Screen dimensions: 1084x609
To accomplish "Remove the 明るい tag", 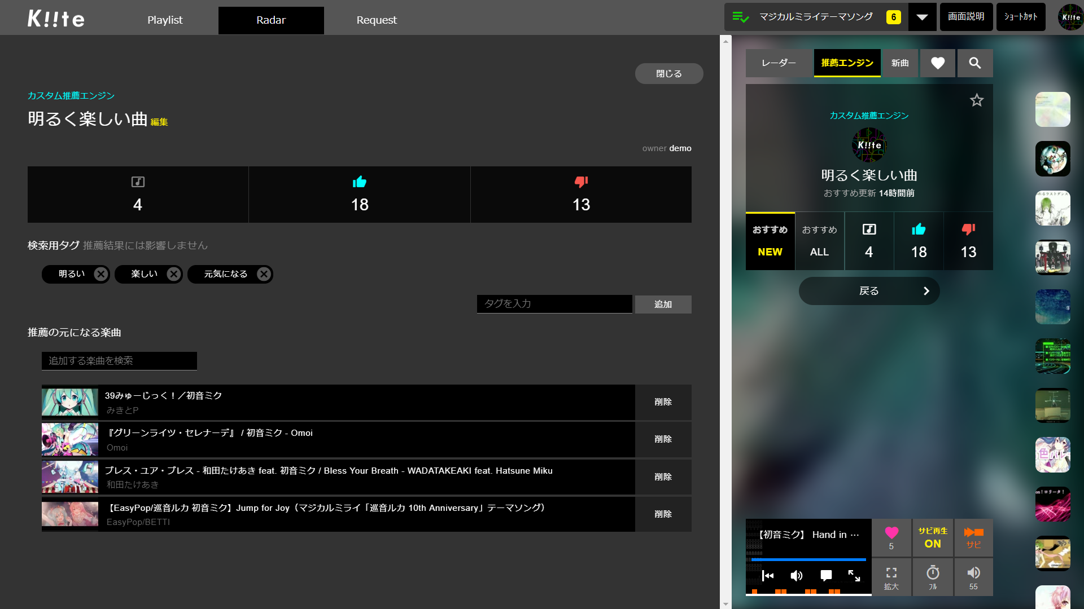I will point(101,274).
